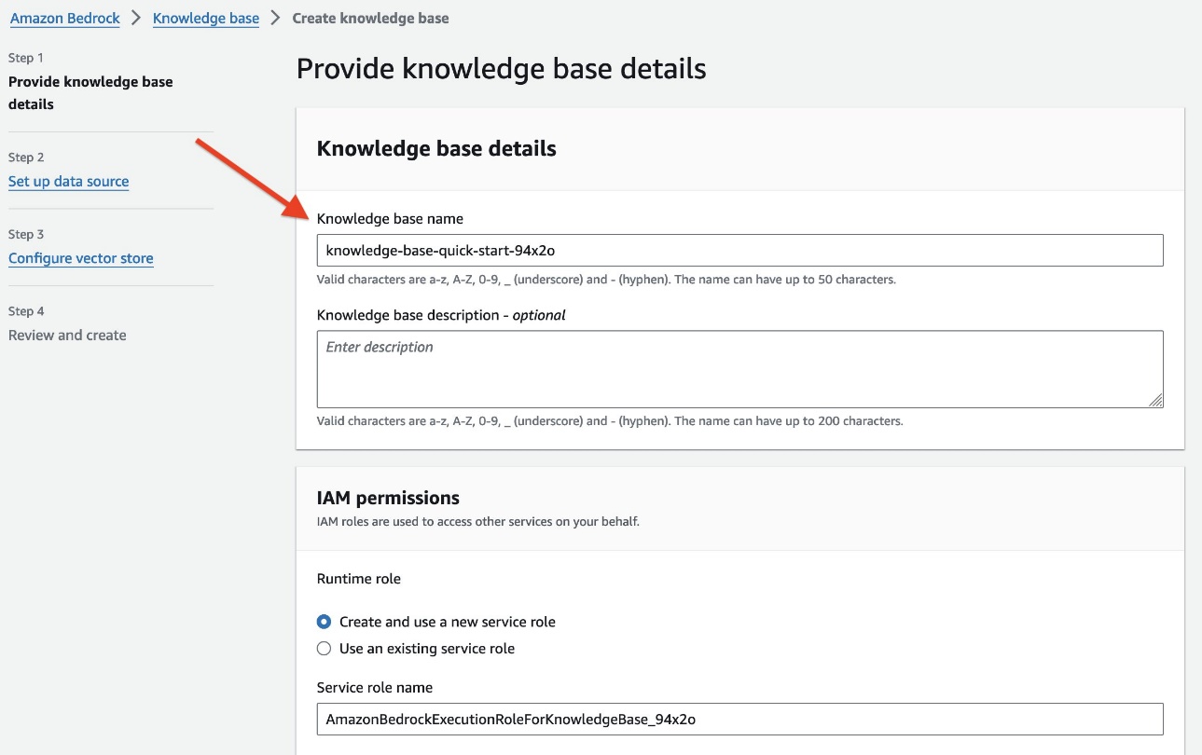Viewport: 1202px width, 755px height.
Task: Select Create and use a new service role
Action: [x=324, y=622]
